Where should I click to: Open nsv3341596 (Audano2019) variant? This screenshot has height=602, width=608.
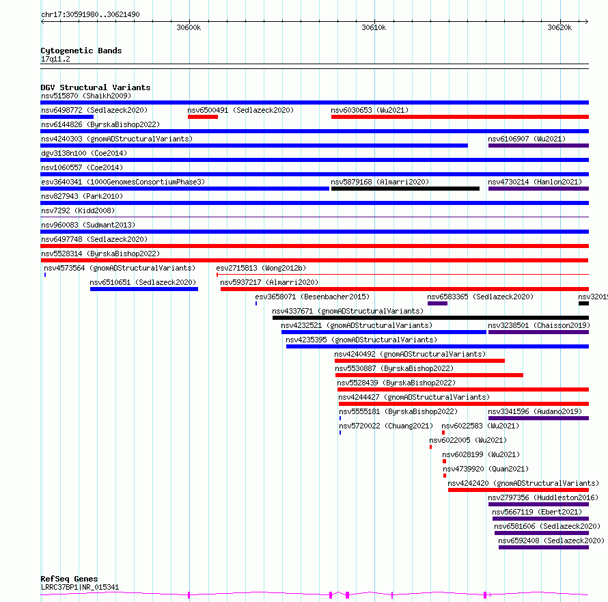point(538,418)
